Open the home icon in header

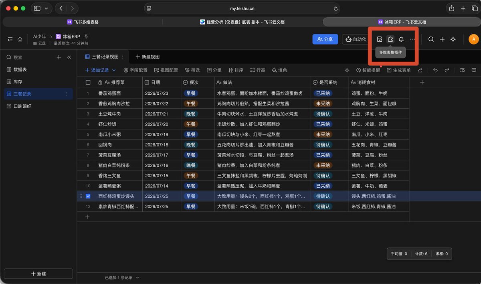coord(20,39)
